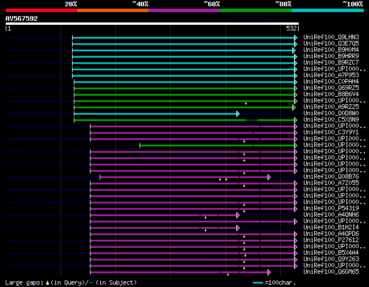Click the arrowhead ending A4QNH6 alignment
Image resolution: width=369 pixels, height=287 pixels.
[x=238, y=216]
